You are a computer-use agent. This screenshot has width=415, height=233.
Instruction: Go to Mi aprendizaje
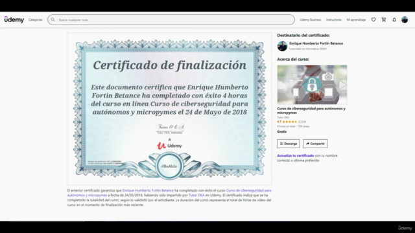tap(356, 20)
